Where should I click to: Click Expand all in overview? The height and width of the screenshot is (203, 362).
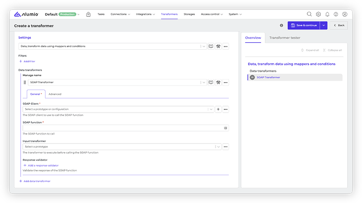pyautogui.click(x=310, y=50)
